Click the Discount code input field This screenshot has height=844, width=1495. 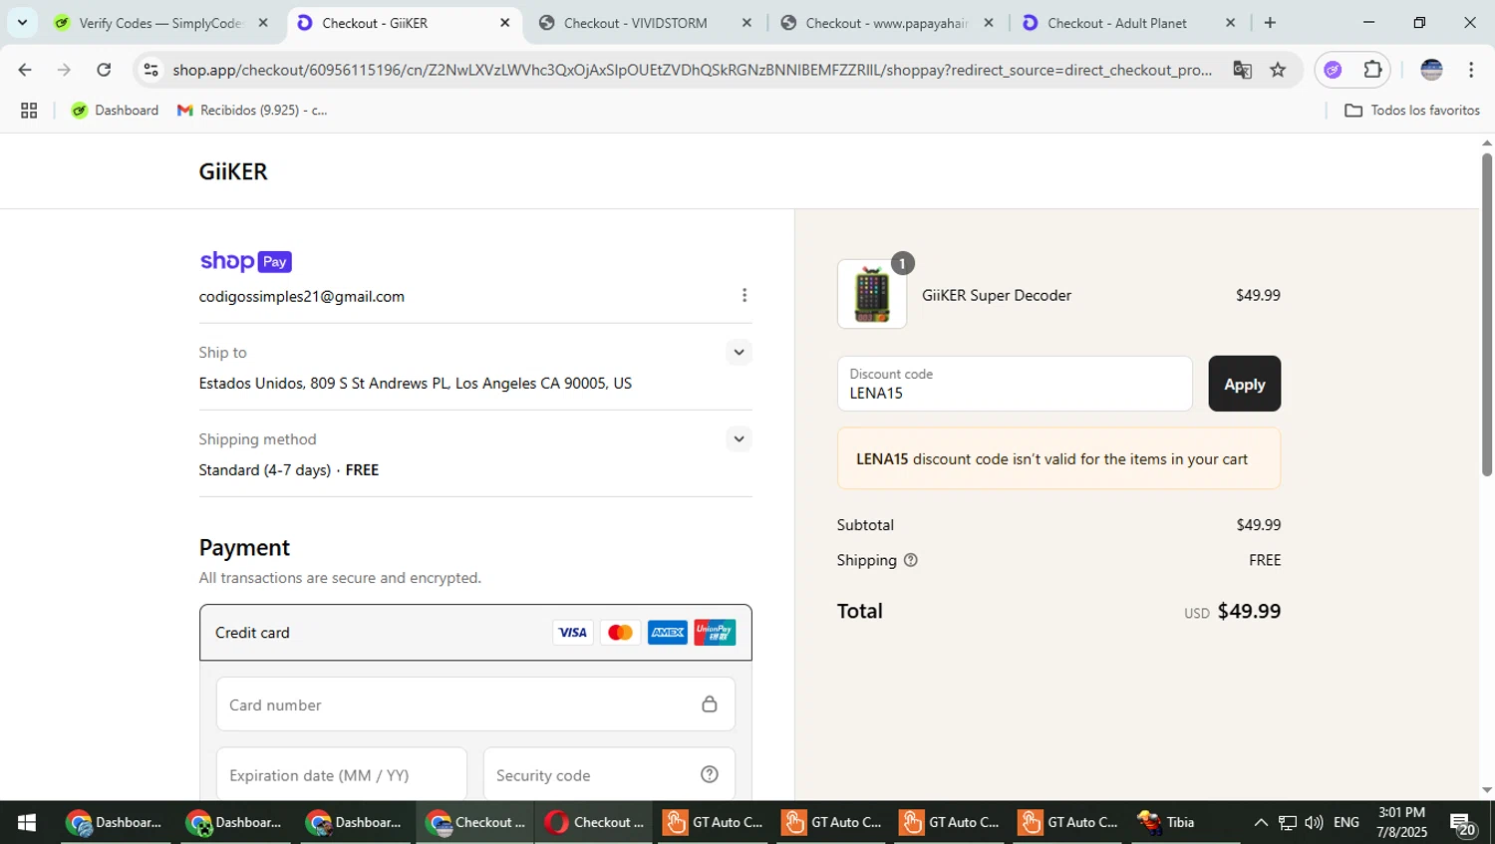pyautogui.click(x=1015, y=384)
